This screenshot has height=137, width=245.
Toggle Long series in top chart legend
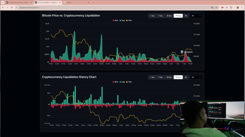coord(122,21)
